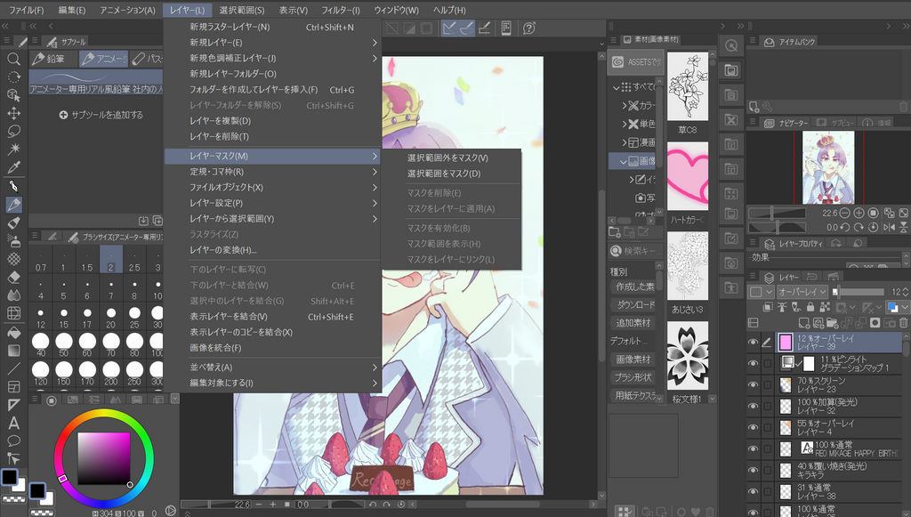Click the ハートカラー heart material thumbnail

688,176
